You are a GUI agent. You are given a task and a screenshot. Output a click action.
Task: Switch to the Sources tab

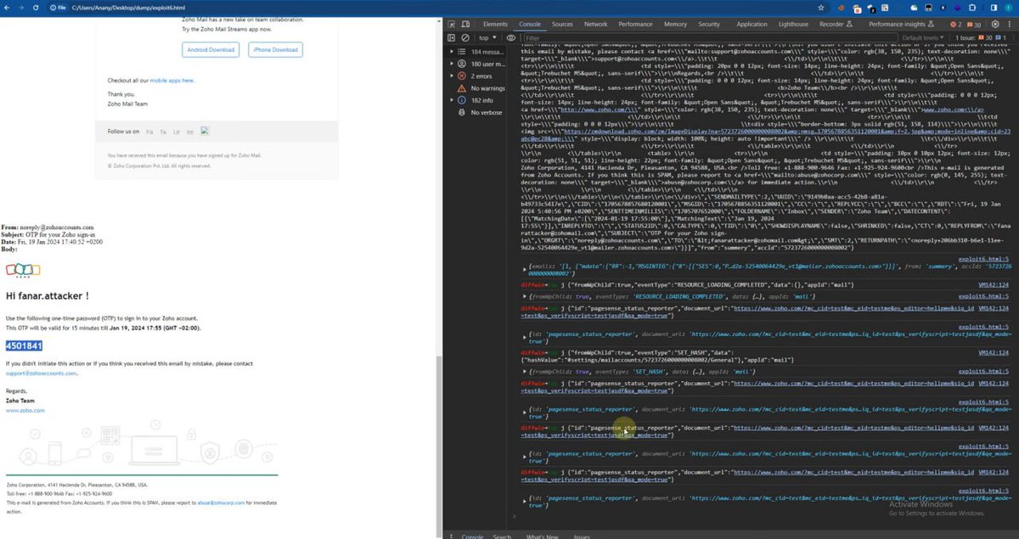tap(562, 25)
